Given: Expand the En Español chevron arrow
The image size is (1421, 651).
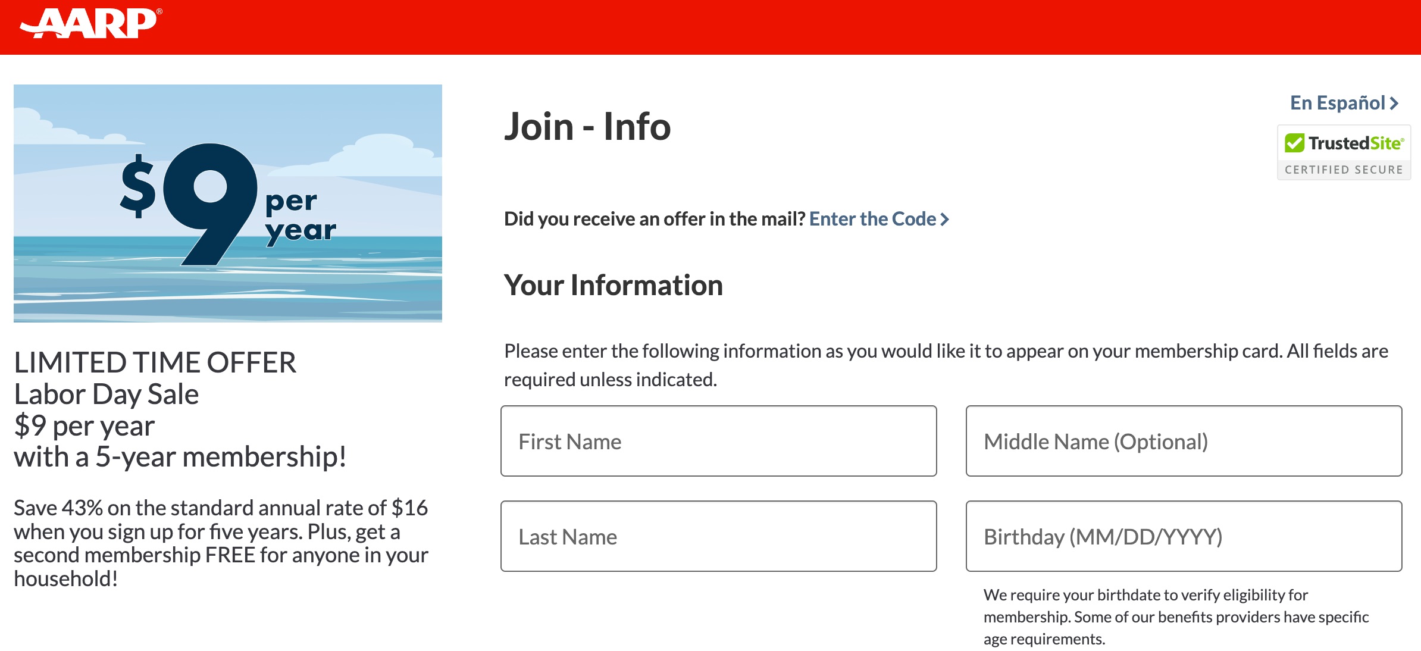Looking at the screenshot, I should pyautogui.click(x=1395, y=103).
